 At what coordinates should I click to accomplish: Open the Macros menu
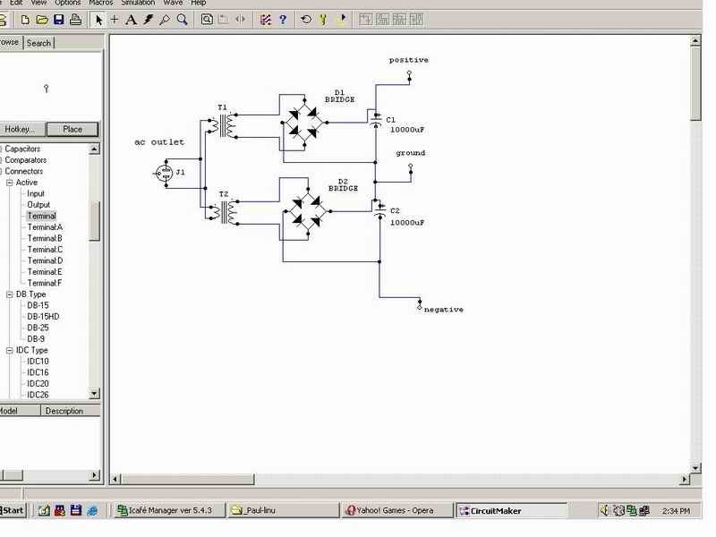click(101, 3)
